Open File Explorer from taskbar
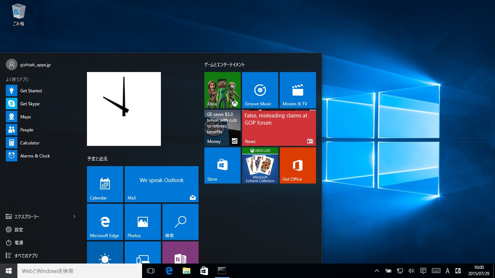Screen dimensions: 495x278 pyautogui.click(x=186, y=271)
